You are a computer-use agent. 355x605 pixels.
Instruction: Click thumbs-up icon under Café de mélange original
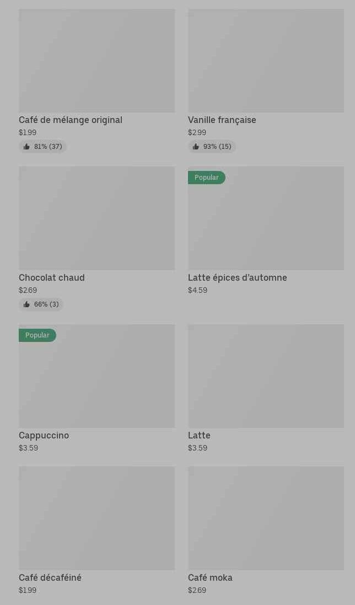point(26,147)
